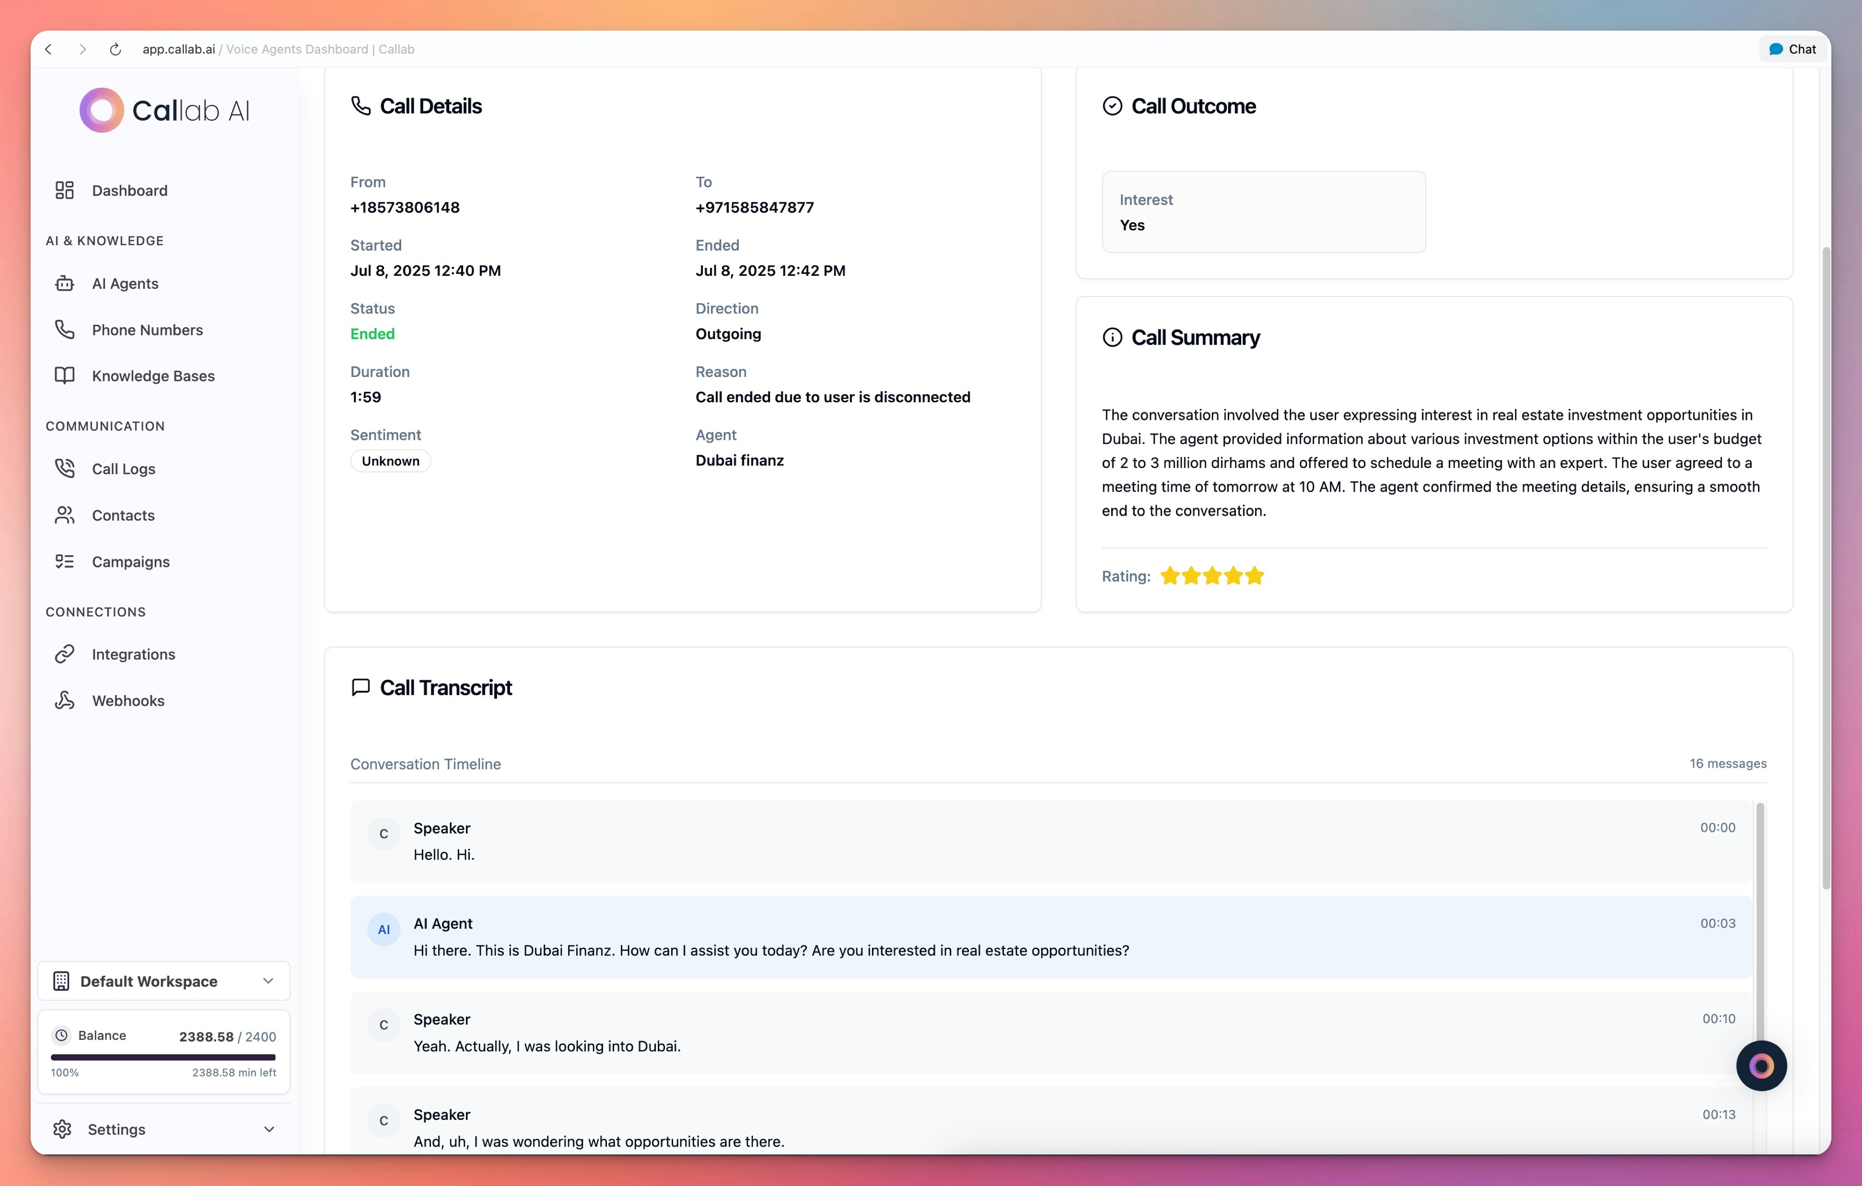Click the balance minutes progress bar
Screen dimensions: 1862x1186
tap(163, 1057)
